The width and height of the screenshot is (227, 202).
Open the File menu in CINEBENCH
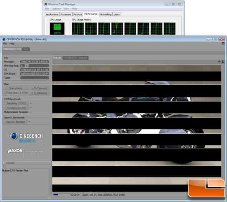(x=5, y=44)
